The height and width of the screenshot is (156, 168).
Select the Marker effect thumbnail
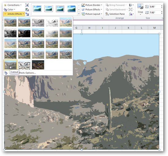24,22
